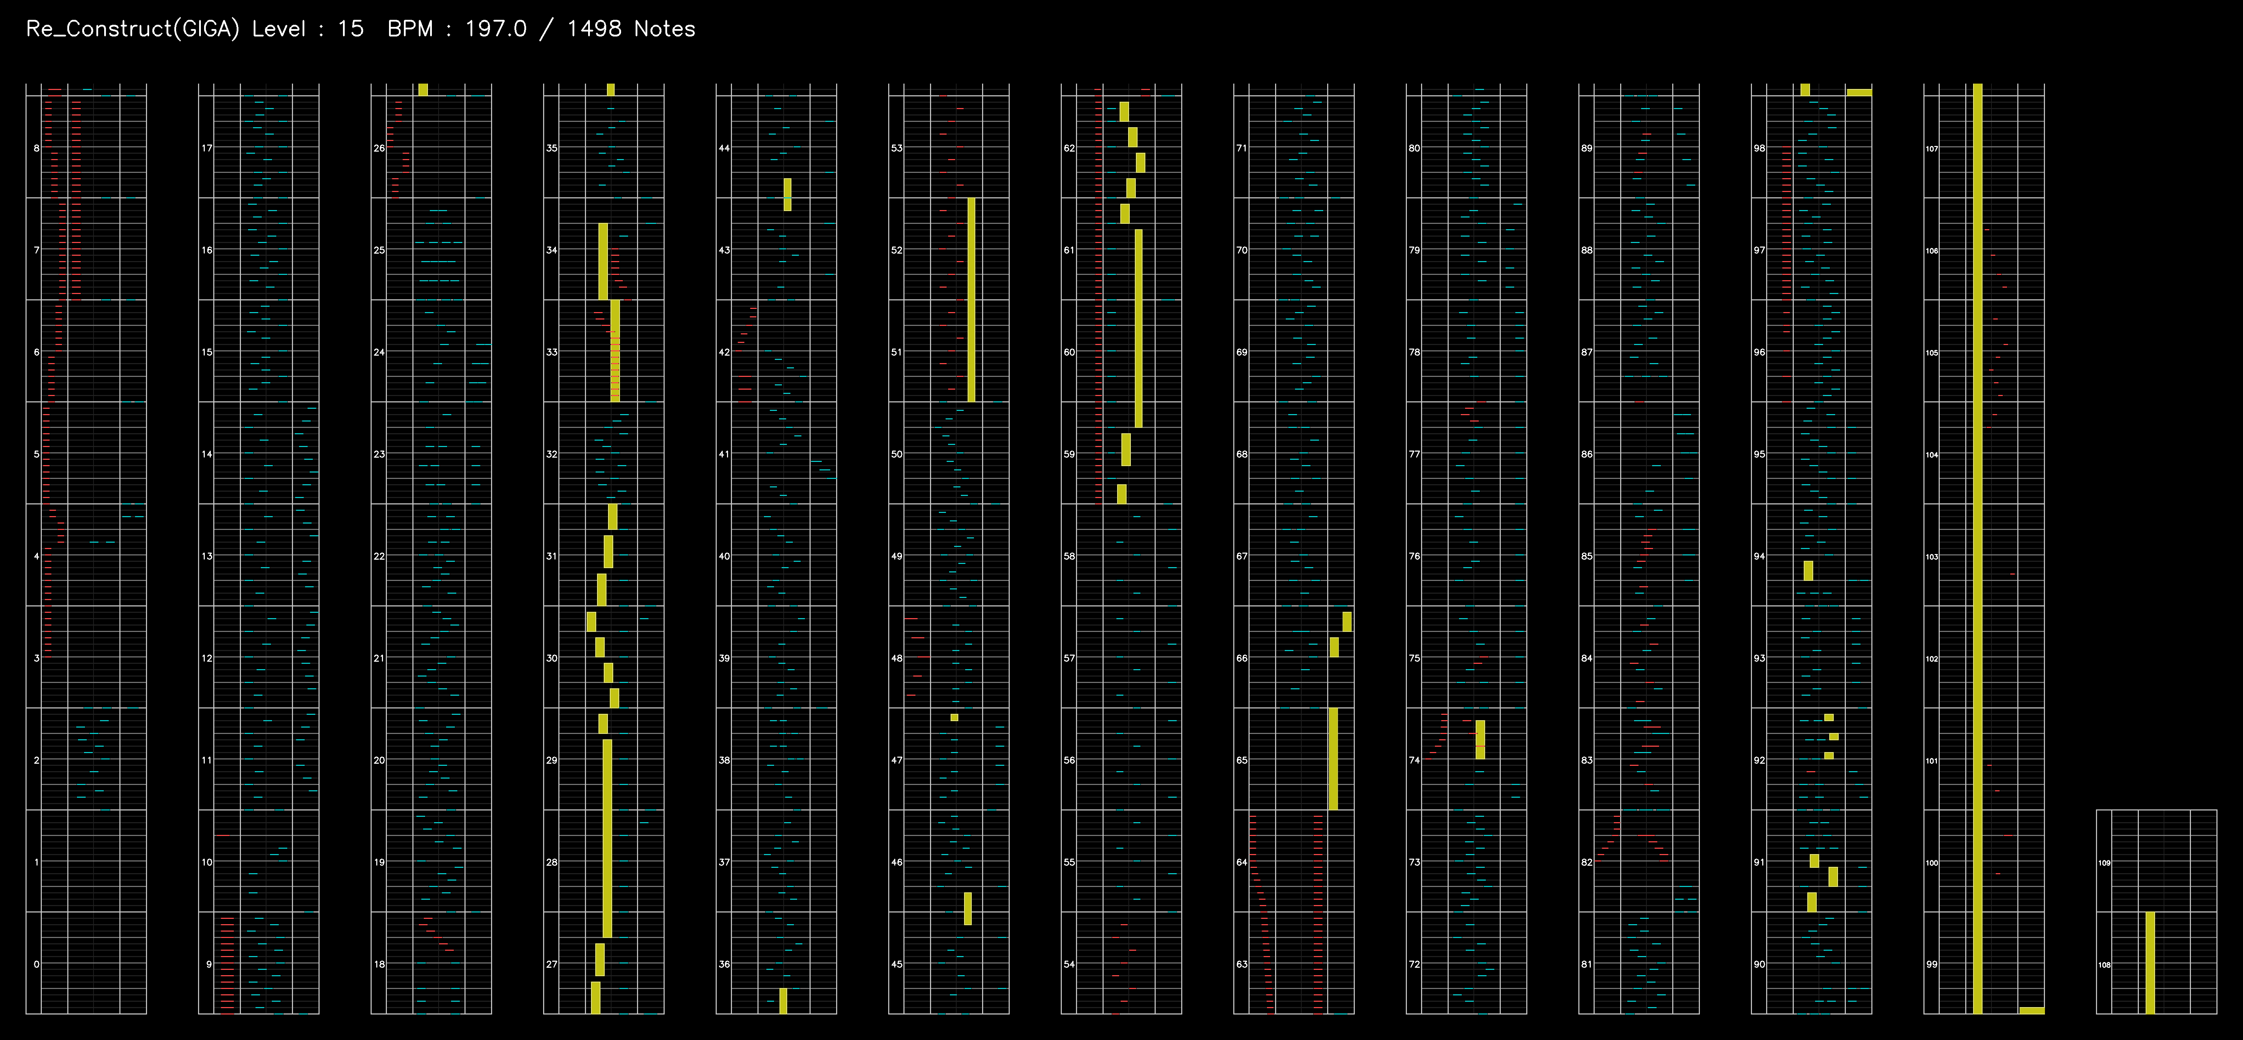Select measure number 26 label
Screen dimensions: 2243x1040
(380, 148)
